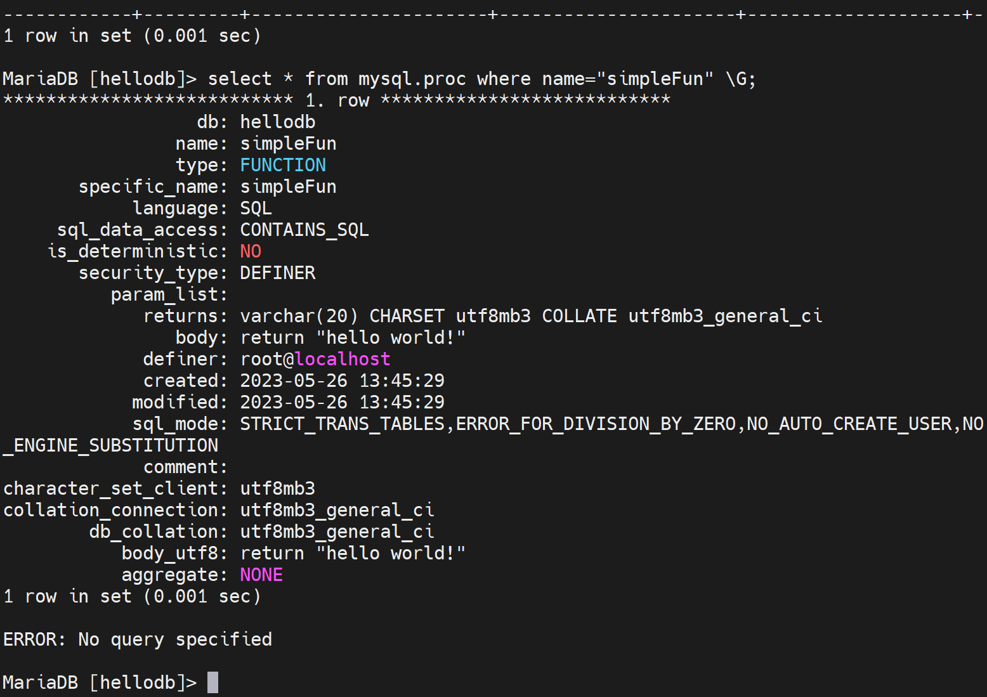Click the hellodb value in the db row
The width and height of the screenshot is (987, 697).
coord(278,122)
